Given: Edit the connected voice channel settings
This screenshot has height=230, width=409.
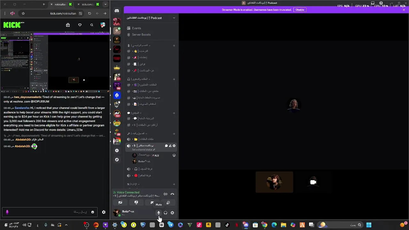Looking at the screenshot, I should pyautogui.click(x=174, y=146).
